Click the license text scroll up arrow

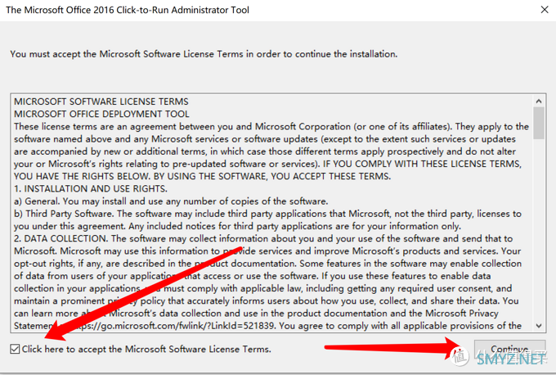click(539, 102)
